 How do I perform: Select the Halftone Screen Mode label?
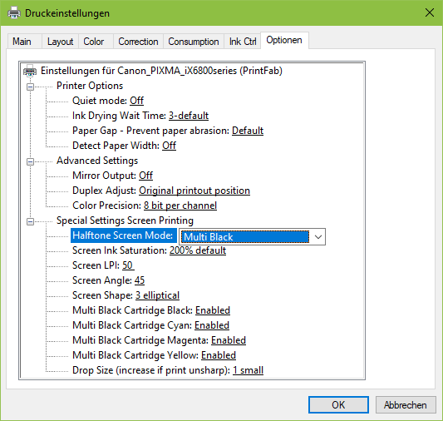123,235
